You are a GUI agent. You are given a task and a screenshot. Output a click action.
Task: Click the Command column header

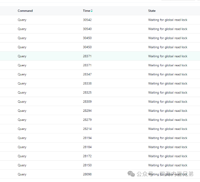25,11
